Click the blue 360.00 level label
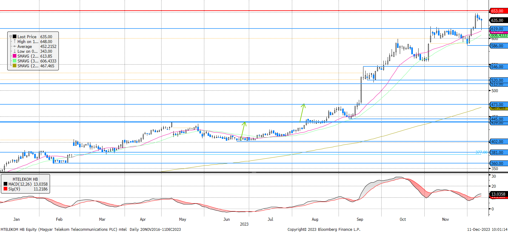Viewport: 508px width, 232px height. pyautogui.click(x=499, y=163)
